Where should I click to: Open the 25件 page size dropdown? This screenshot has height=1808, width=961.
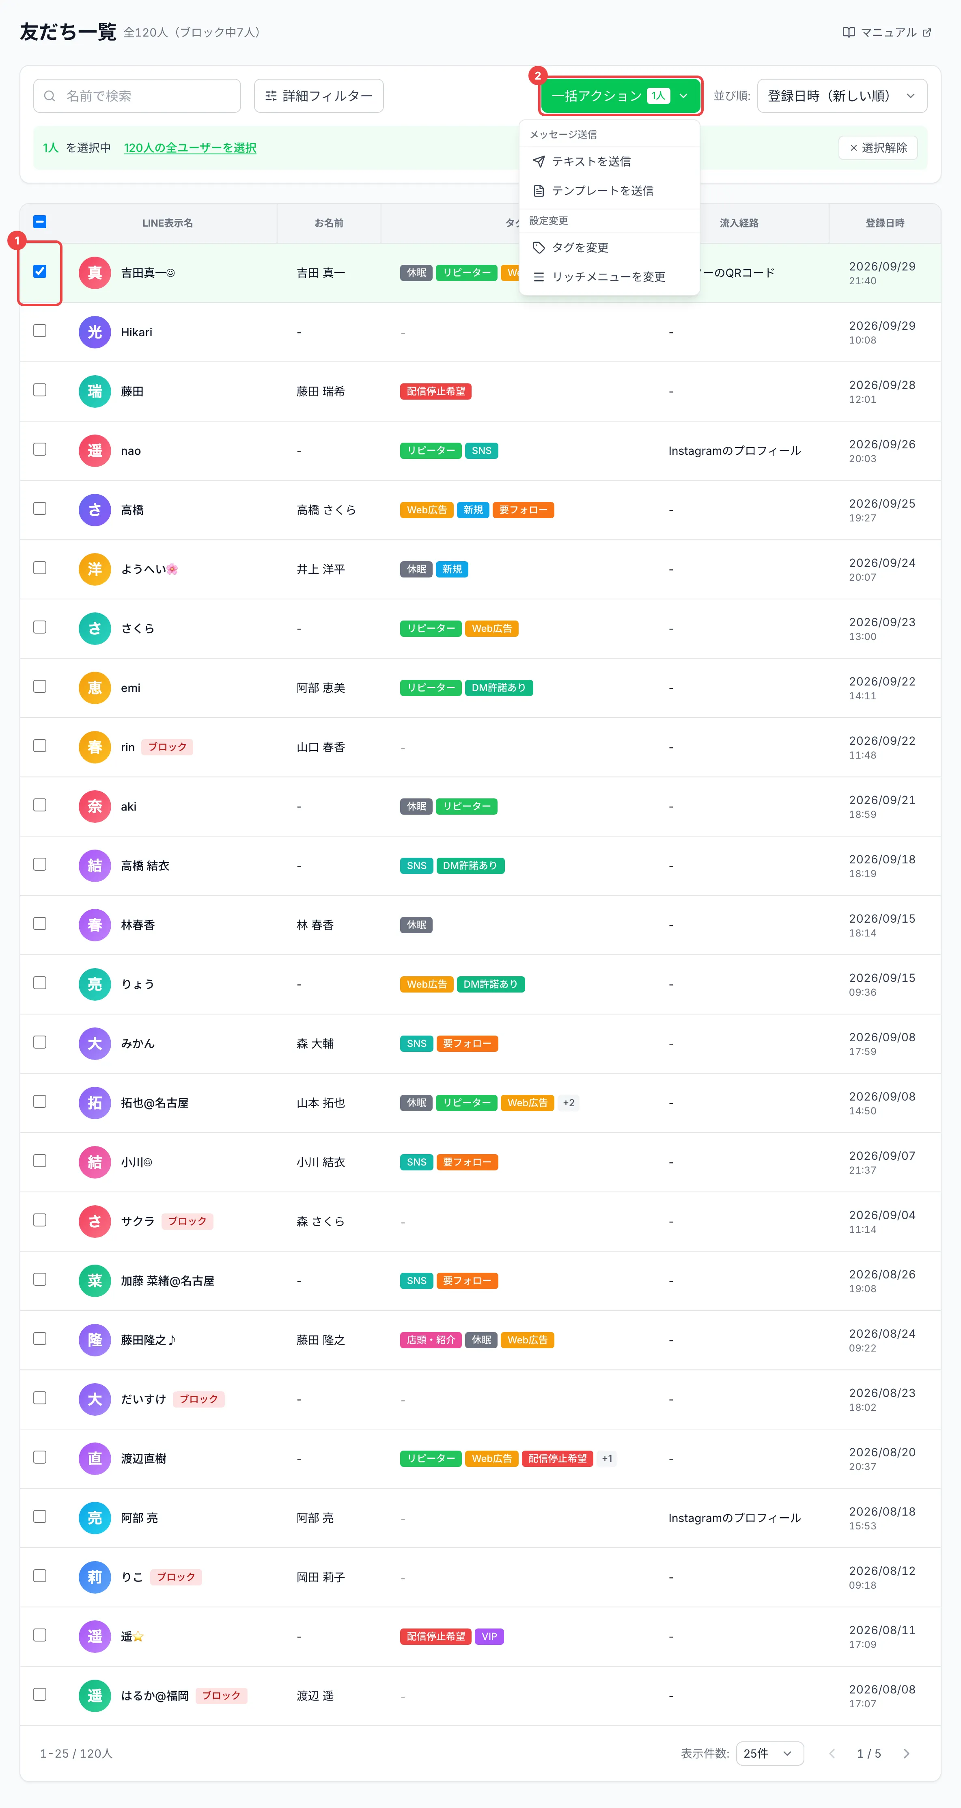(769, 1753)
